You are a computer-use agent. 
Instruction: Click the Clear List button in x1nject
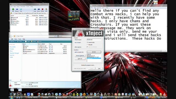(x=80, y=59)
